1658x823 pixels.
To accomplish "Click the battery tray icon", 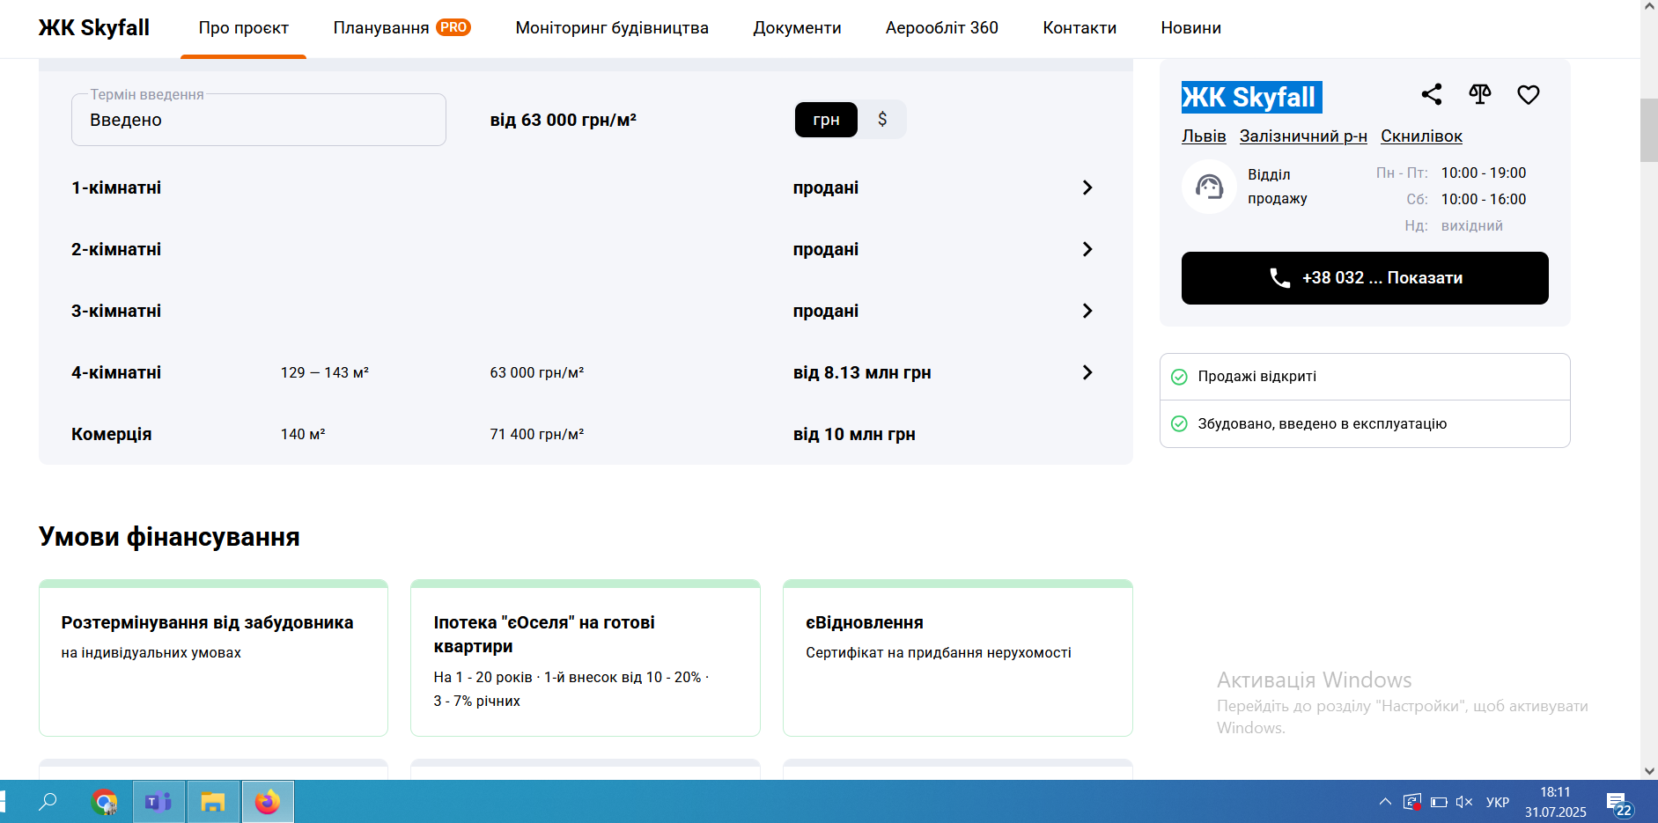I will click(x=1439, y=802).
